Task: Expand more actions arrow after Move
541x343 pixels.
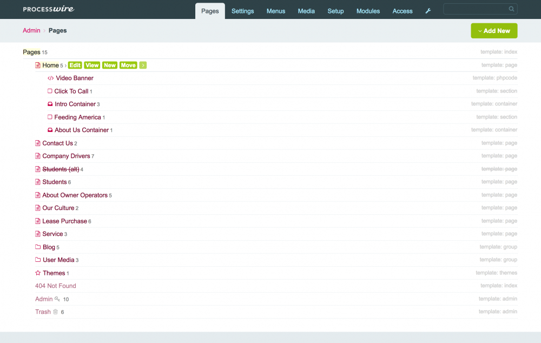Action: 143,65
